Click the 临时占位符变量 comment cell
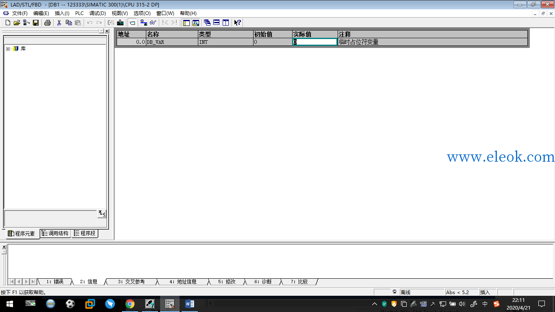 point(433,42)
